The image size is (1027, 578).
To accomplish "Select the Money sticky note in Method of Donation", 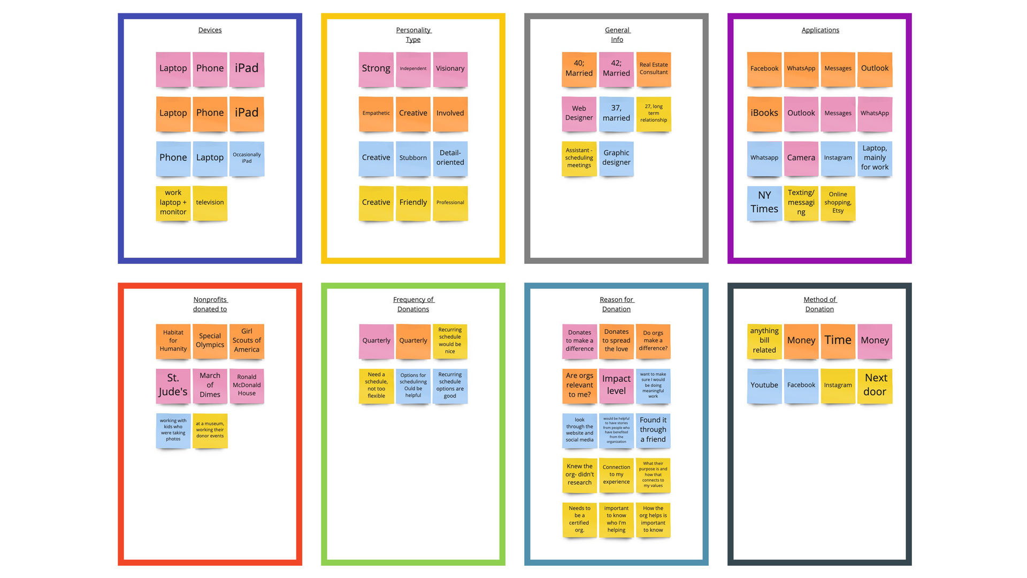I will (x=800, y=339).
